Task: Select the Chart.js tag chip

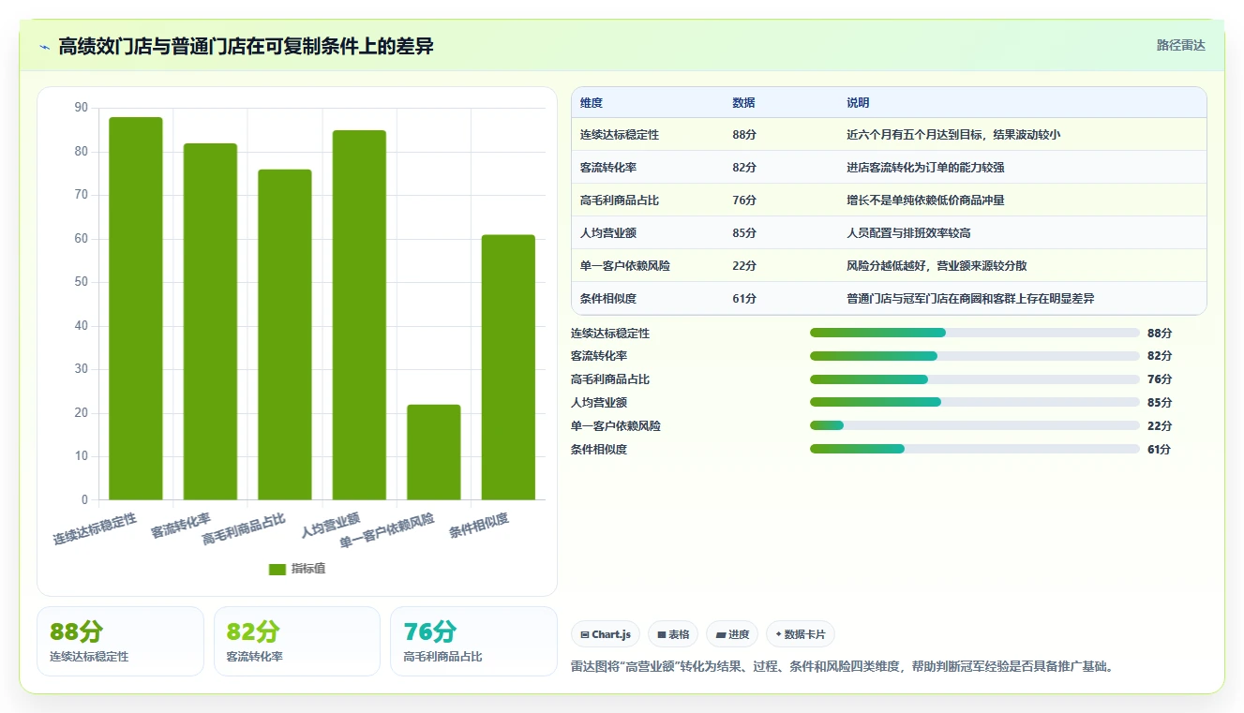Action: point(606,634)
